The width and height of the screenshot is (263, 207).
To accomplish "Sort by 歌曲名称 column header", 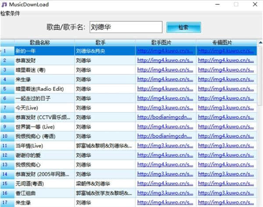I will [x=39, y=42].
